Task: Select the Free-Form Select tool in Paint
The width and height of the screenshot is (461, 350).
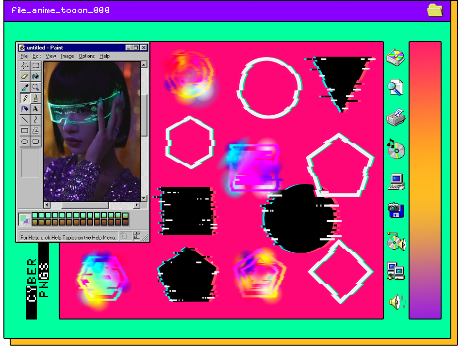Action: pos(25,65)
